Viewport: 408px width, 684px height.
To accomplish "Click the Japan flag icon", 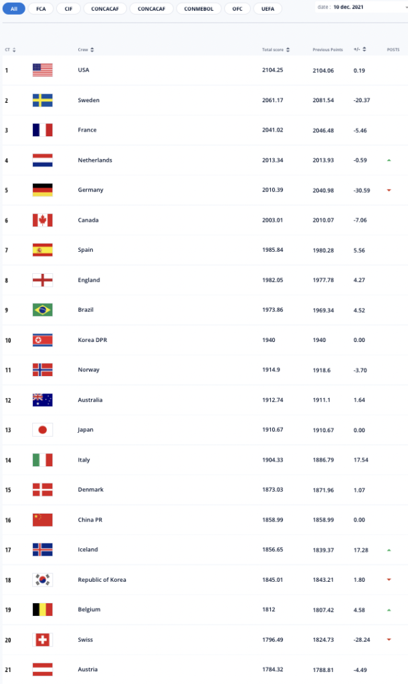I will point(42,430).
